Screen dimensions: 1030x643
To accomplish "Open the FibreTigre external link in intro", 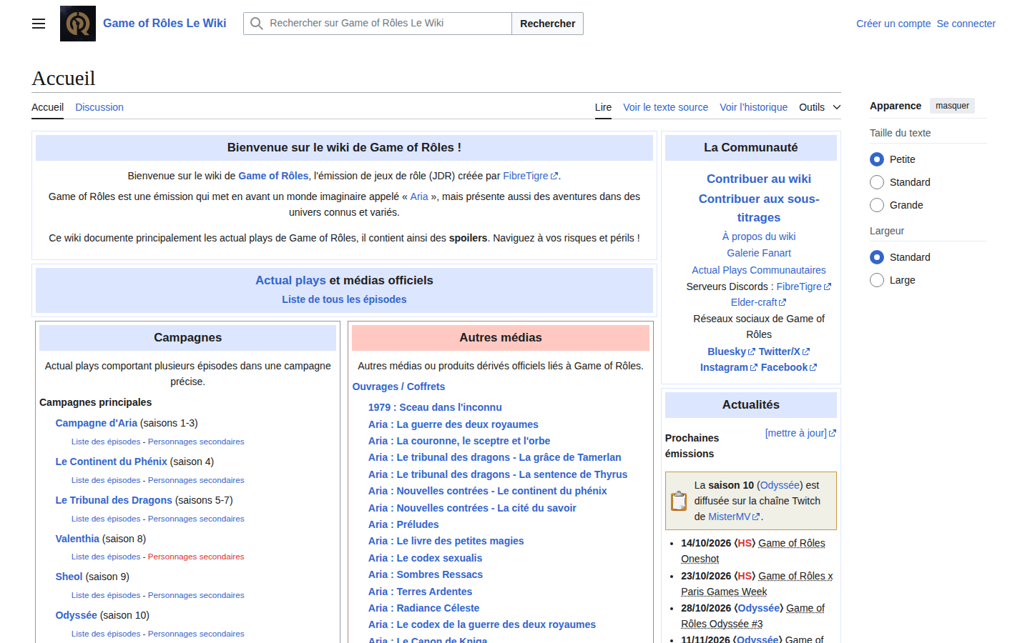I will 530,176.
